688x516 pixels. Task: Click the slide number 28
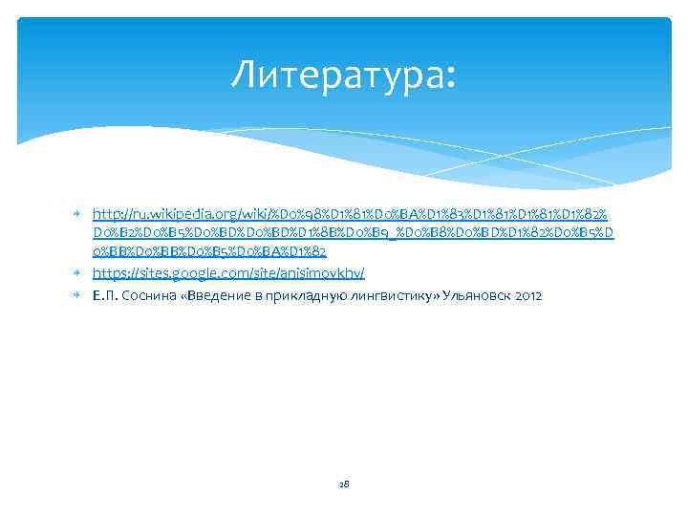point(344,484)
